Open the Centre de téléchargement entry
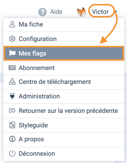Viewport: 128px width, 163px height. point(64,82)
